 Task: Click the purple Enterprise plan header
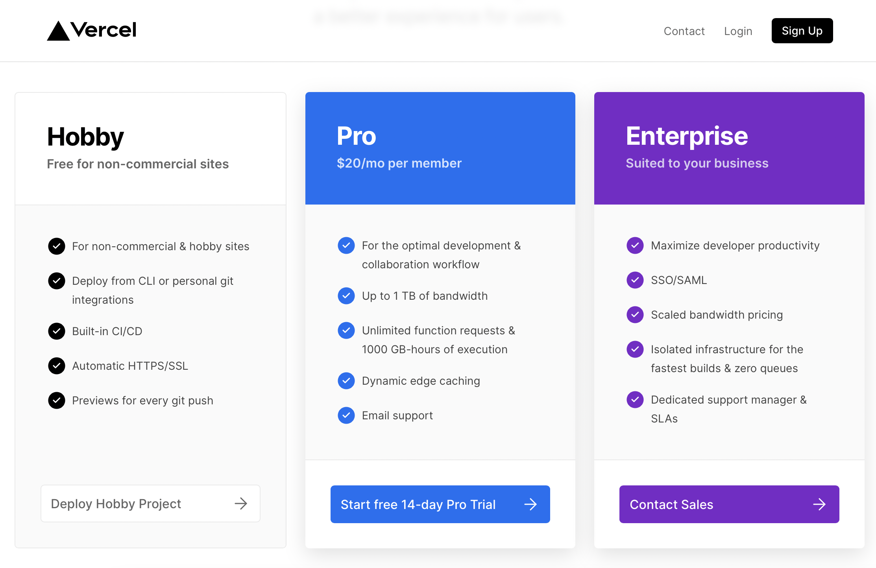[x=729, y=148]
